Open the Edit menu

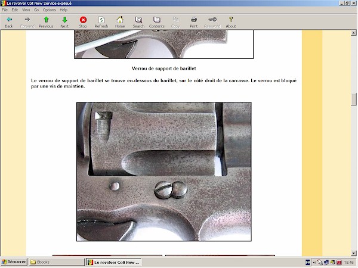point(15,10)
